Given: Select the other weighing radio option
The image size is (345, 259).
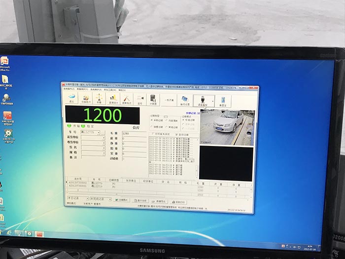Looking at the screenshot, I should point(172,127).
